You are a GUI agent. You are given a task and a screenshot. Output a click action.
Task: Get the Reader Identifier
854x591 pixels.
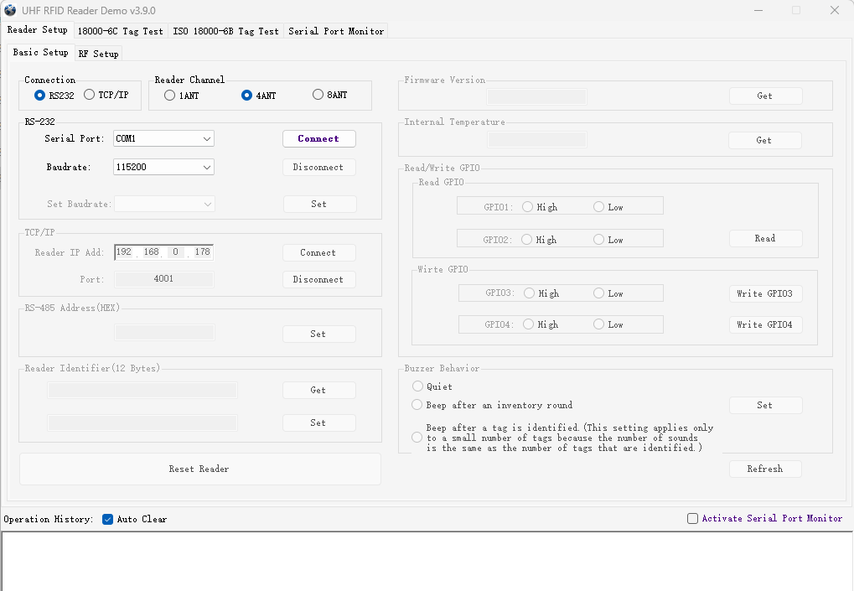tap(319, 390)
